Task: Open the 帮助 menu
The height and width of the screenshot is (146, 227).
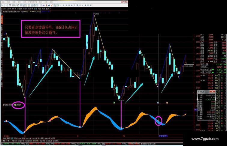Action: [51, 2]
